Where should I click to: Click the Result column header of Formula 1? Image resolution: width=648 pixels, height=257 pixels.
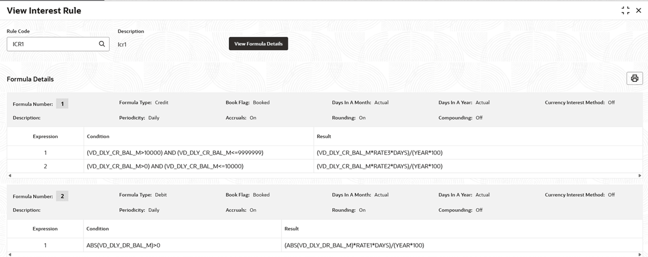coord(324,136)
